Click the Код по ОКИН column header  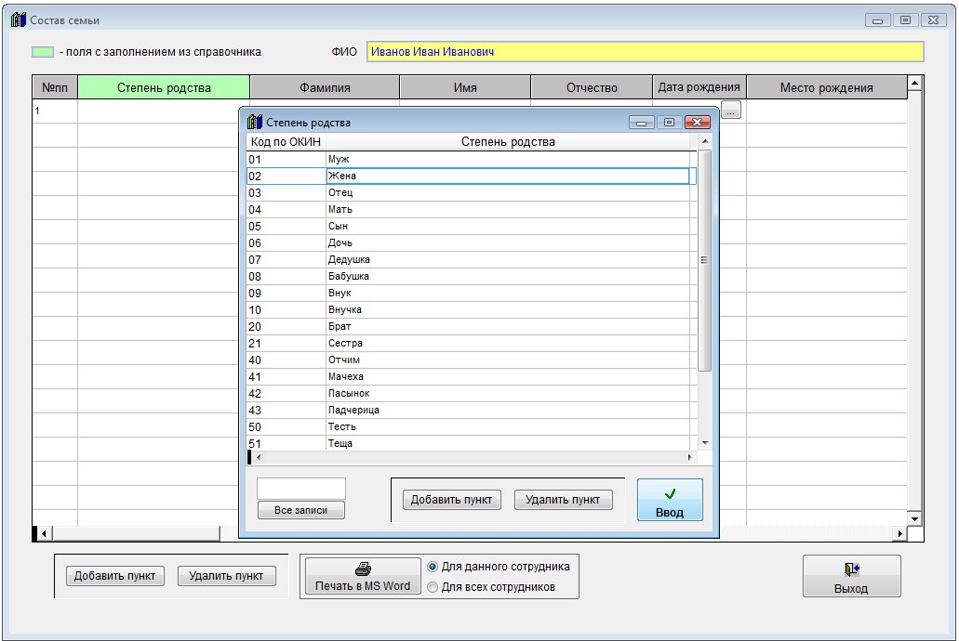click(x=286, y=142)
